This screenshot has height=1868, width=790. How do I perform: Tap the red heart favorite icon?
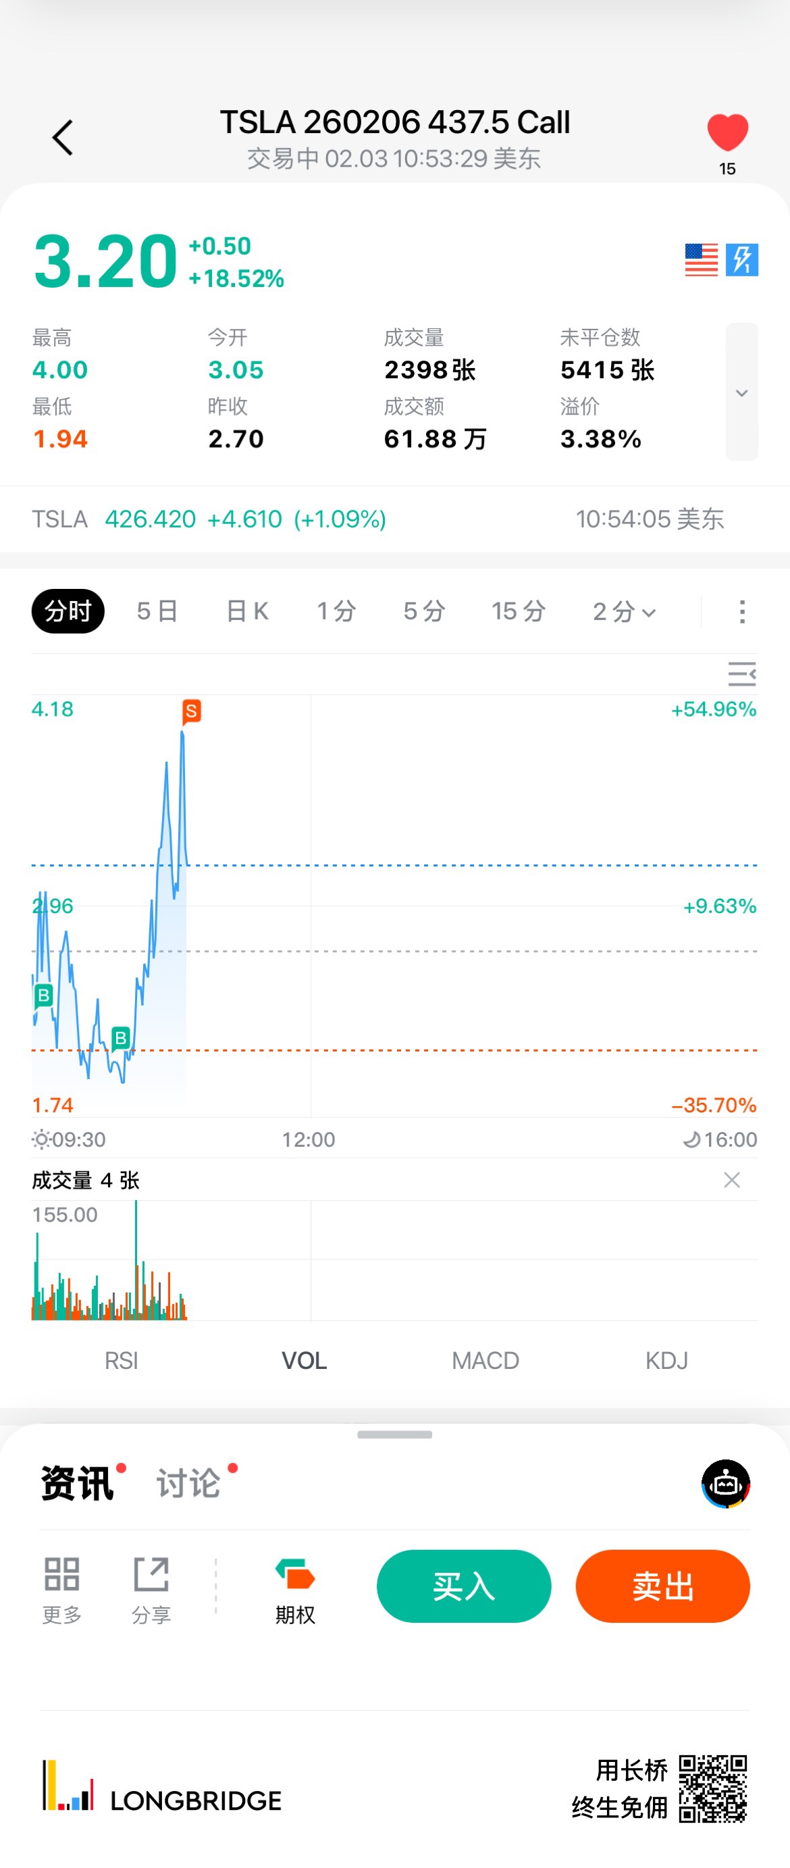coord(727,134)
